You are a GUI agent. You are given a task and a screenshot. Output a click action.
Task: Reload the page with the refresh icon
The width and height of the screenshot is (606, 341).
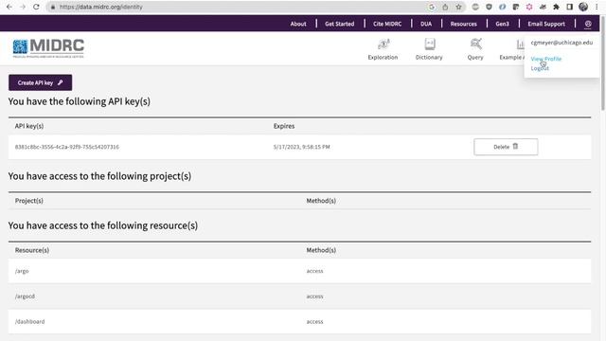[x=36, y=7]
